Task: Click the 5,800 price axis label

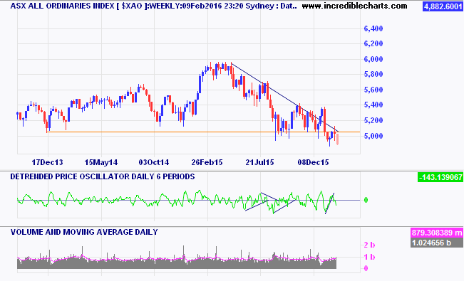Action: coord(373,74)
